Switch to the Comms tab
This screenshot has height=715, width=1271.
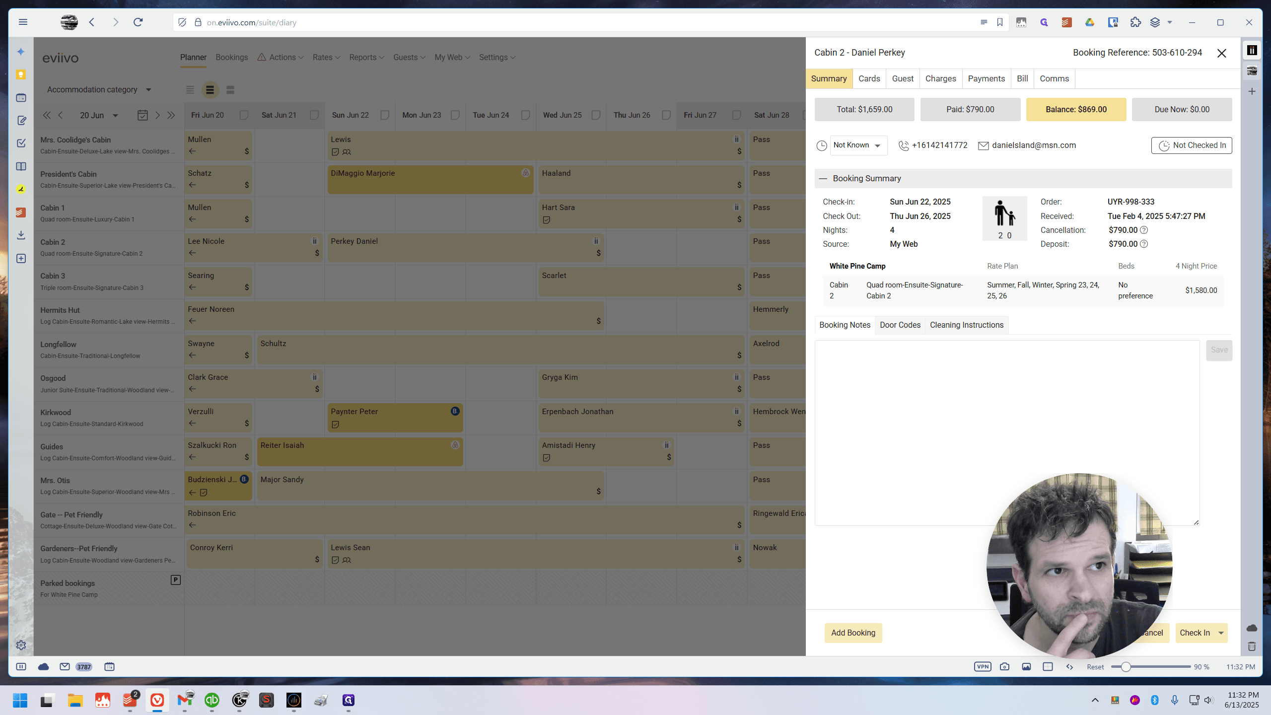point(1054,78)
